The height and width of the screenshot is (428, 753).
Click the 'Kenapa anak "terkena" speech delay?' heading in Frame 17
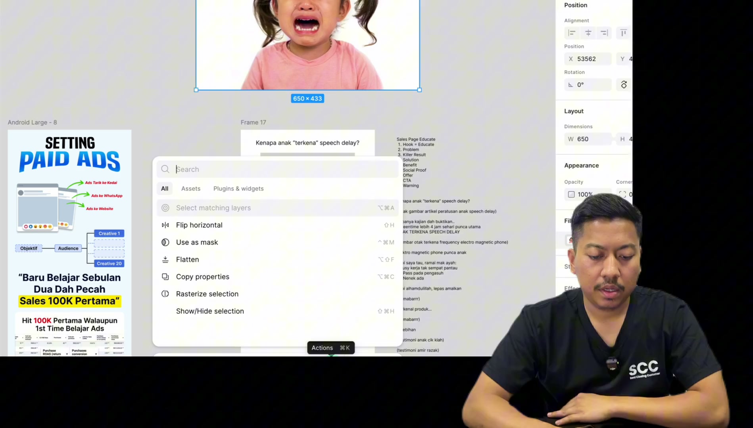(x=307, y=143)
